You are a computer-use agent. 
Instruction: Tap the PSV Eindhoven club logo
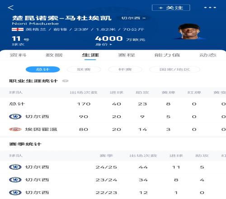tap(15, 129)
